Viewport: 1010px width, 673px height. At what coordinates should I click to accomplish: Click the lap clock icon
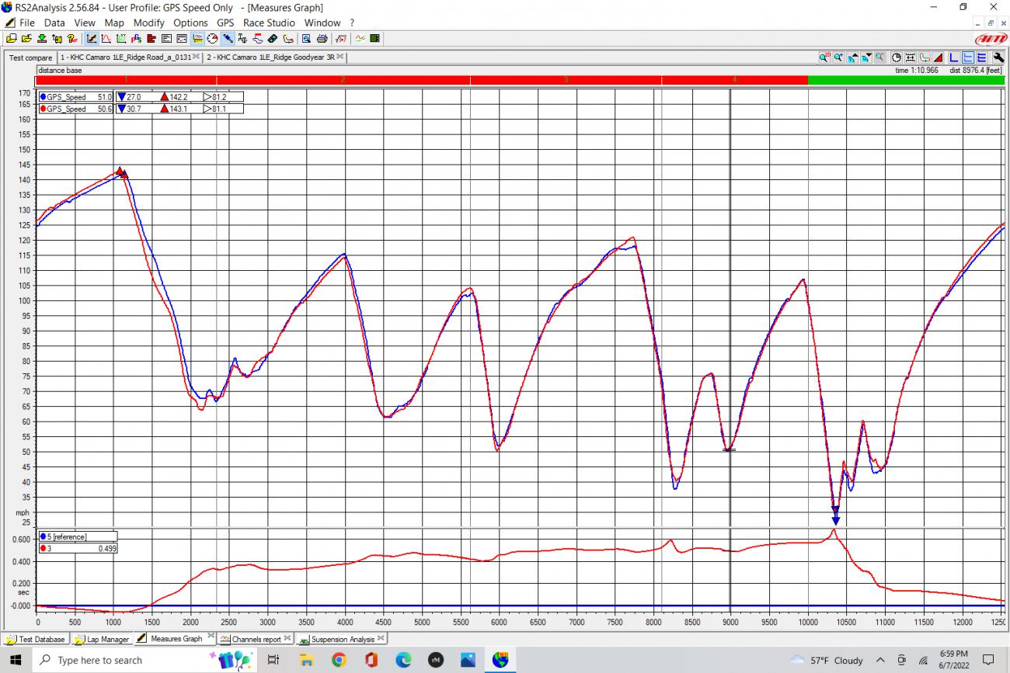point(897,57)
